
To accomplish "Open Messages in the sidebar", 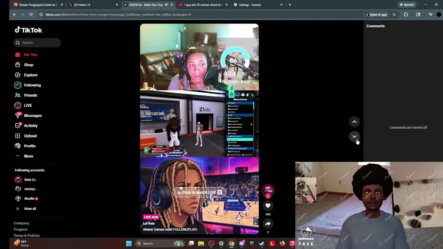I will coord(28,116).
